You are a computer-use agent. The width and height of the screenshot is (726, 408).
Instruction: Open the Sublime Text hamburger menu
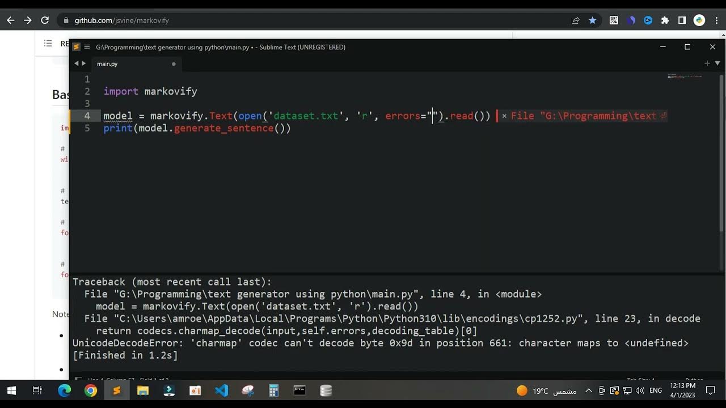click(87, 47)
